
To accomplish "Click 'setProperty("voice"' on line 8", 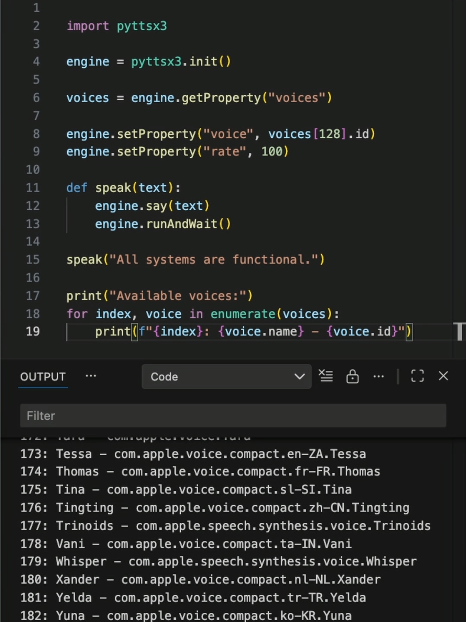I will 185,134.
